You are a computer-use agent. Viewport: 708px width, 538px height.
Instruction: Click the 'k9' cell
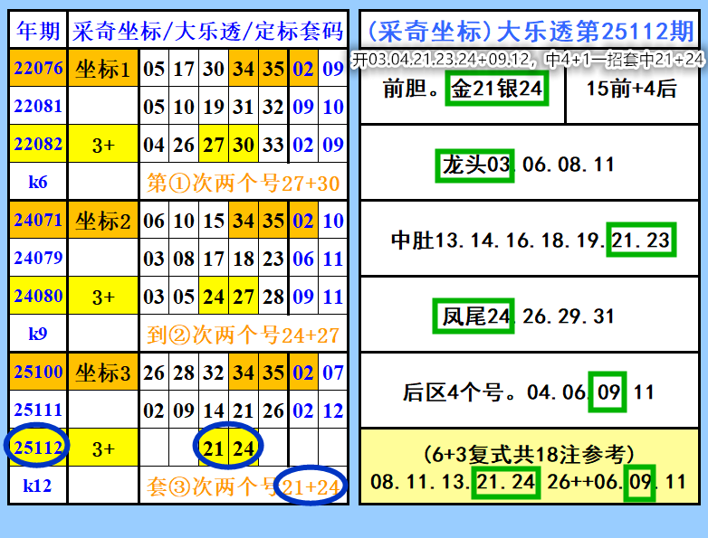coord(38,334)
